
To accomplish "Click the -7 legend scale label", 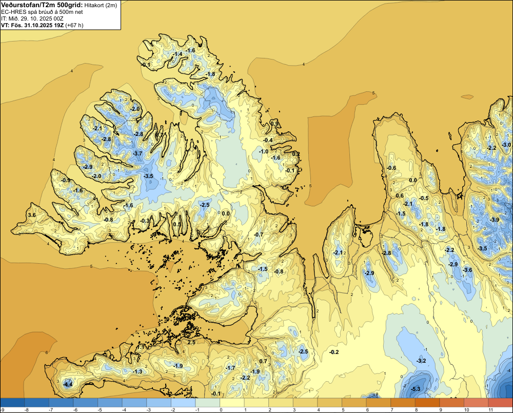I will 51,410.
